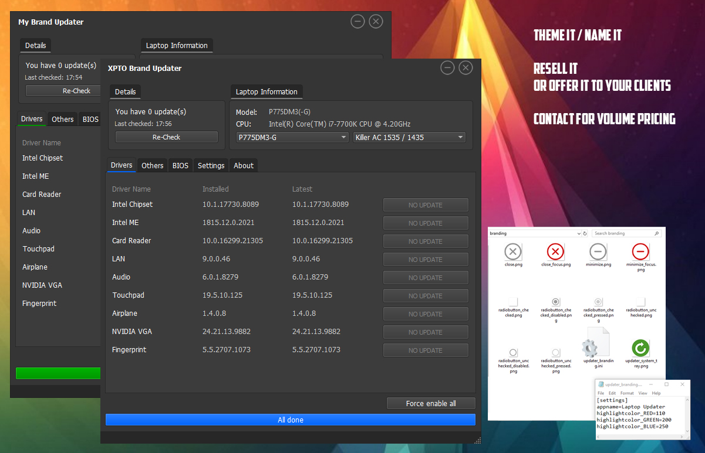Viewport: 705px width, 453px height.
Task: Open the About tab
Action: click(x=244, y=166)
